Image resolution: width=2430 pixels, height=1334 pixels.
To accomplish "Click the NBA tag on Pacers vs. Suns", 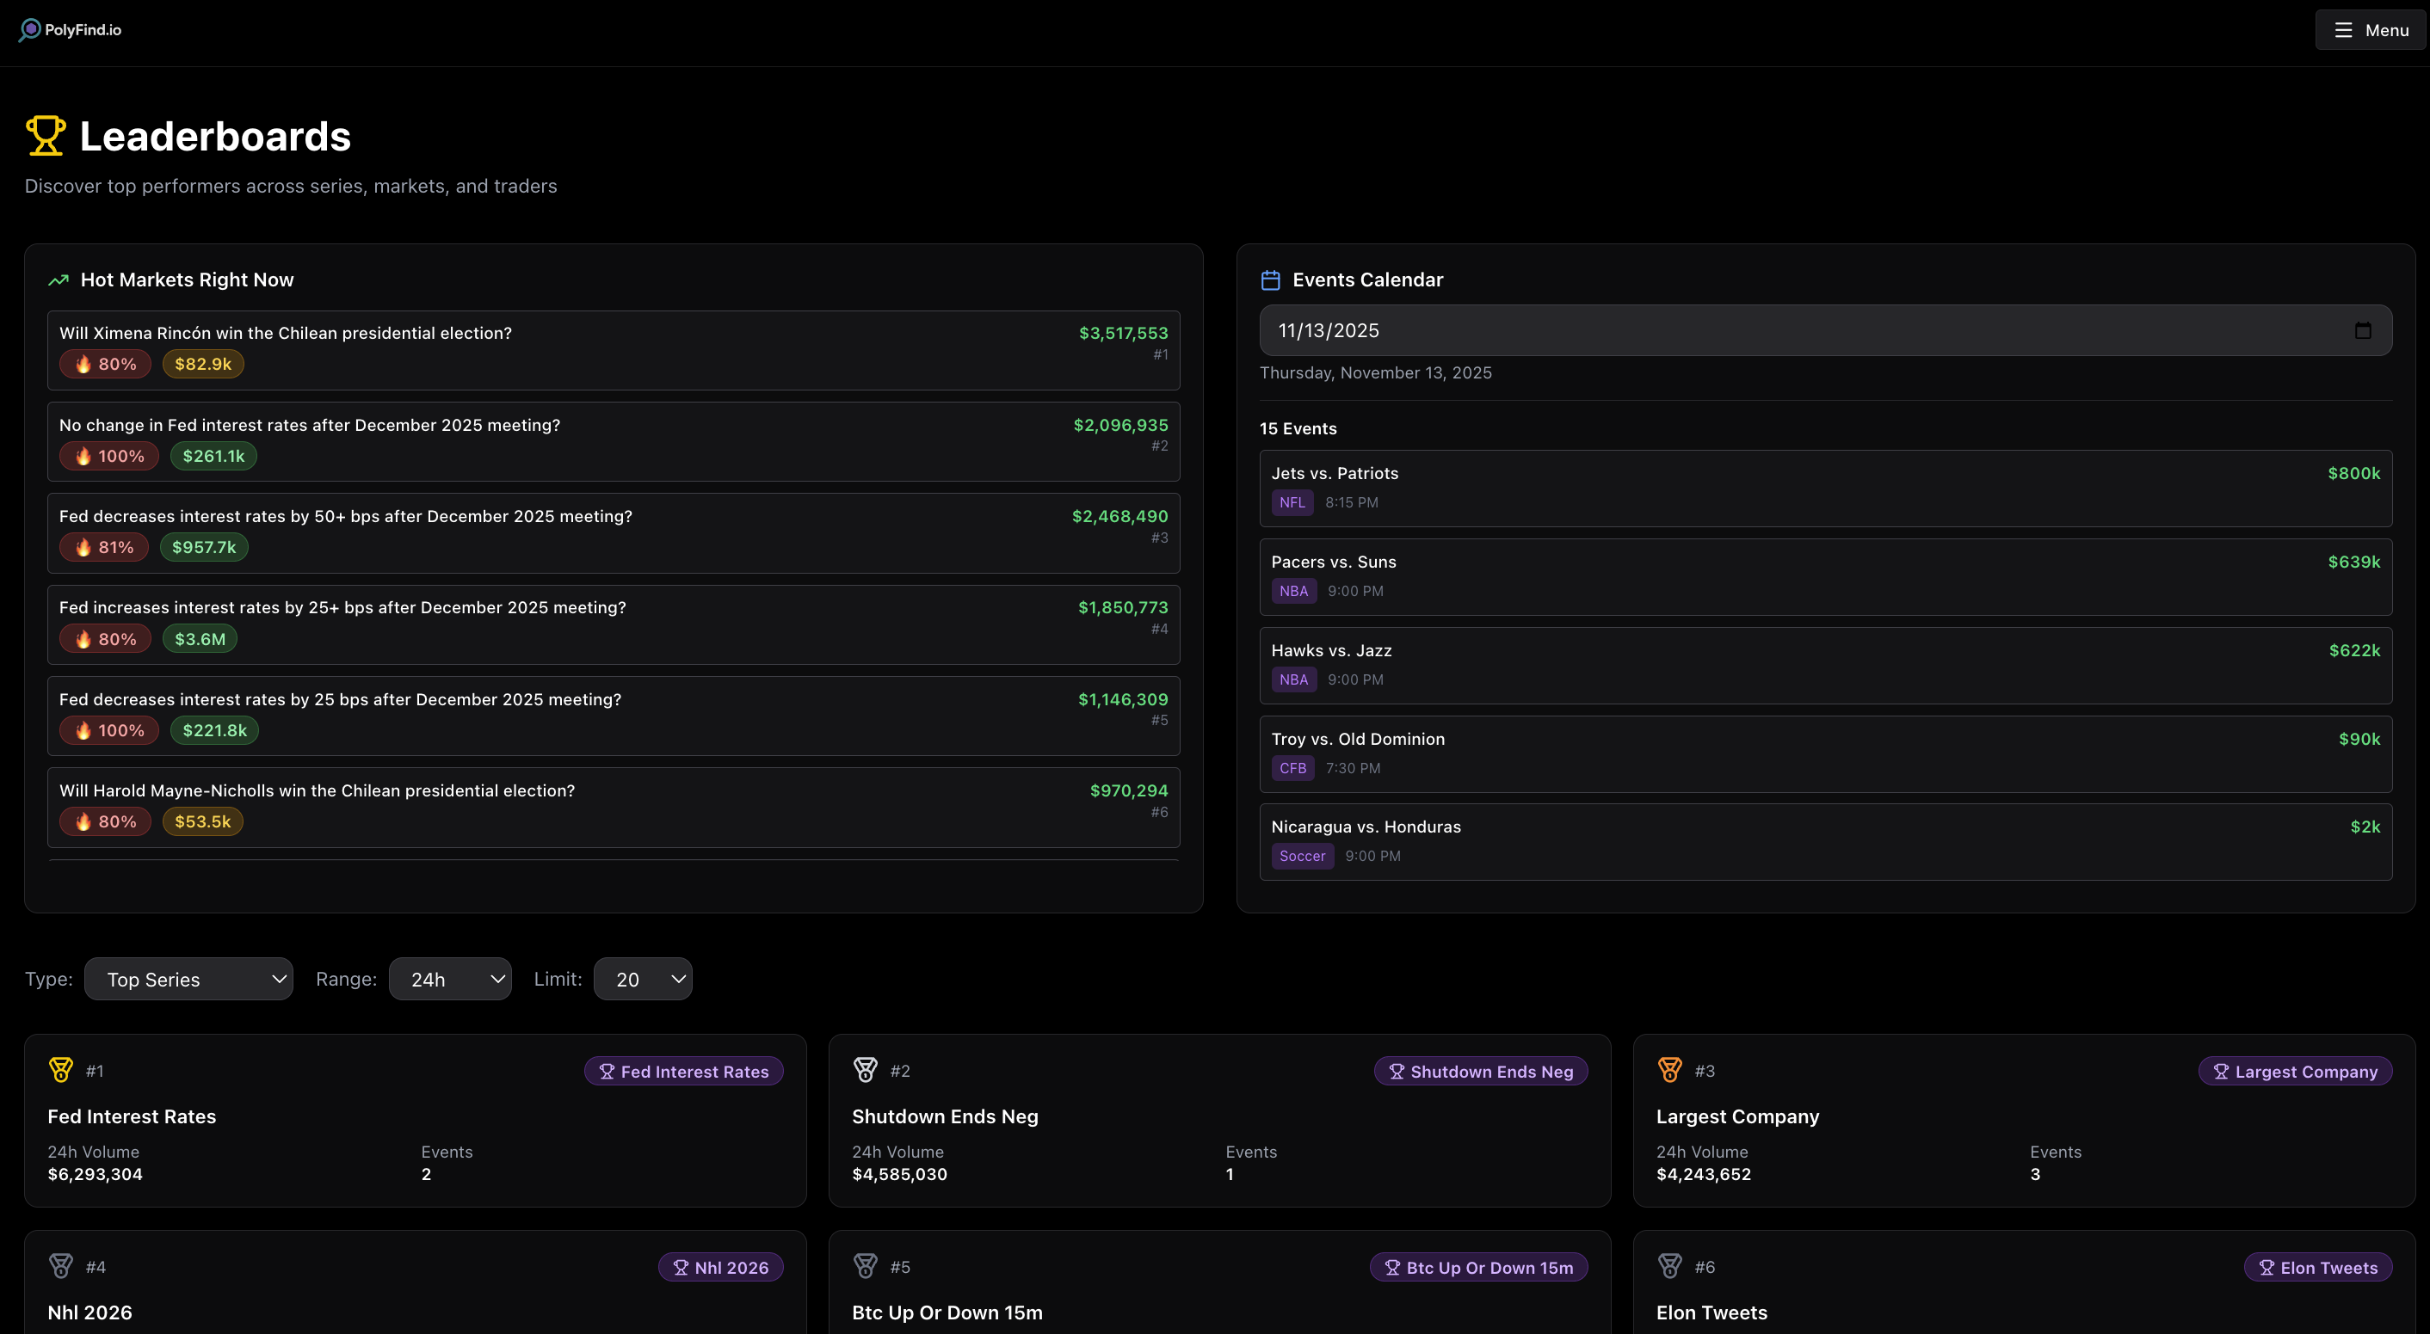I will point(1293,590).
